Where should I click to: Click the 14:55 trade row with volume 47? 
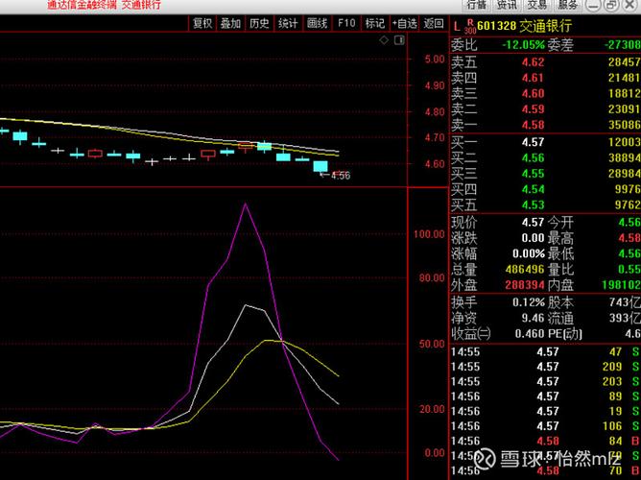pyautogui.click(x=545, y=352)
